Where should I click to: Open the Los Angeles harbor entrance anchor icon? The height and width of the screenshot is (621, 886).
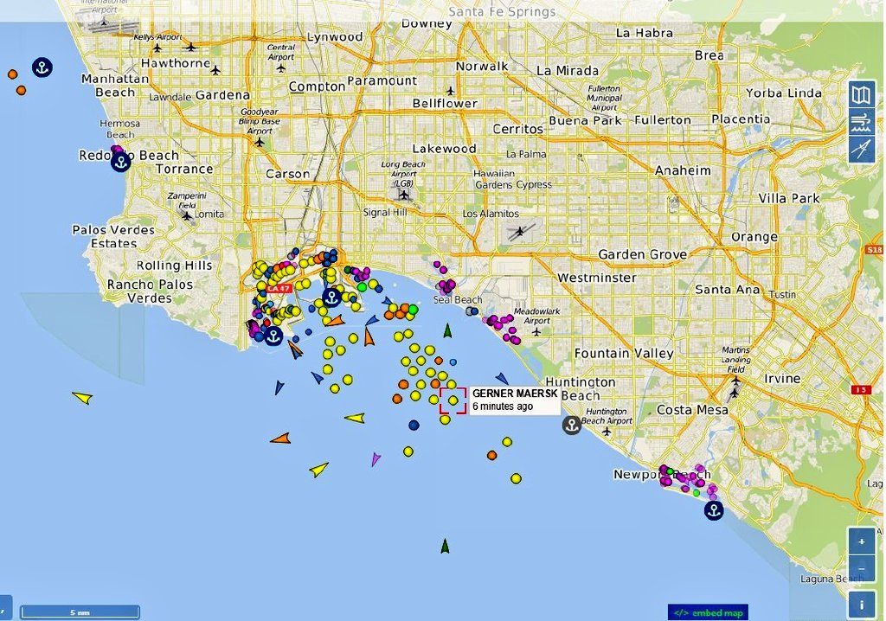(x=273, y=336)
